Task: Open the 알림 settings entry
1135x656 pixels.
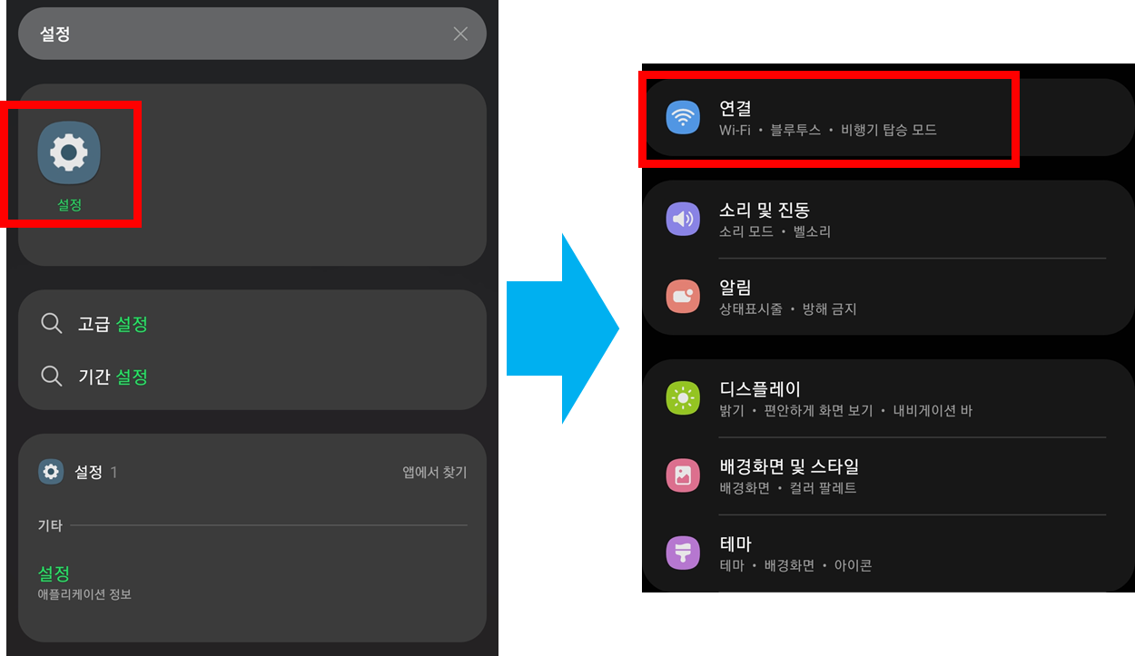Action: pos(888,297)
